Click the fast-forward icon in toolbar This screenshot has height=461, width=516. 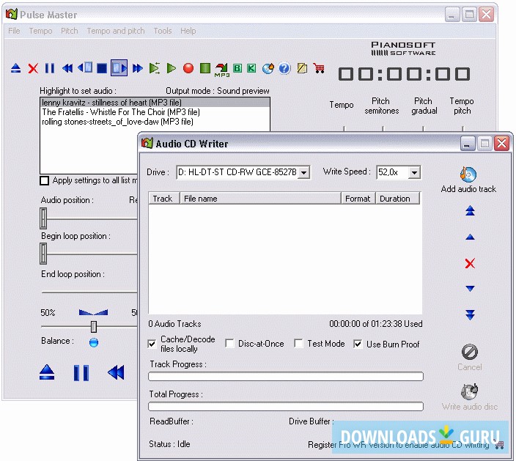(137, 68)
